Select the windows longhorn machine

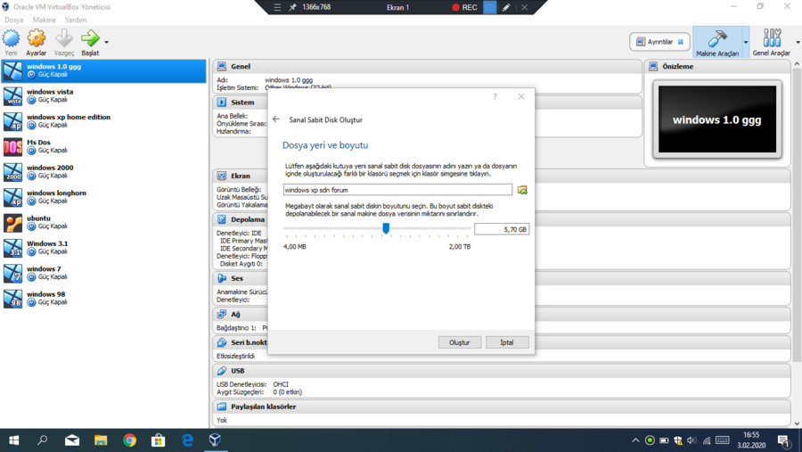pyautogui.click(x=103, y=197)
